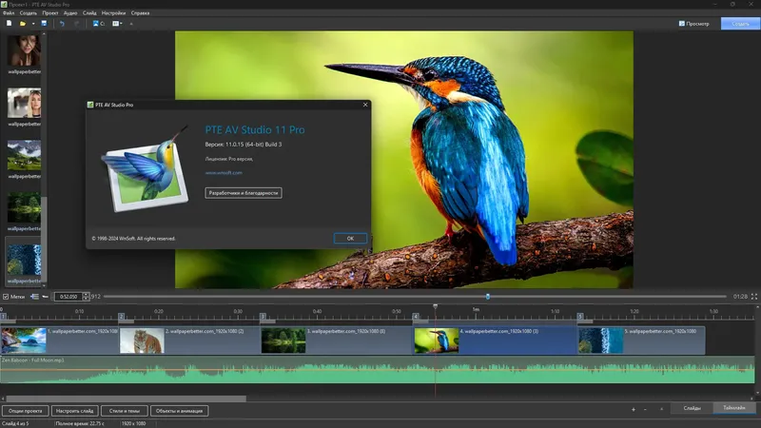Click the fullscreen preview icon beside 01:28
761x428 pixels.
(x=753, y=296)
